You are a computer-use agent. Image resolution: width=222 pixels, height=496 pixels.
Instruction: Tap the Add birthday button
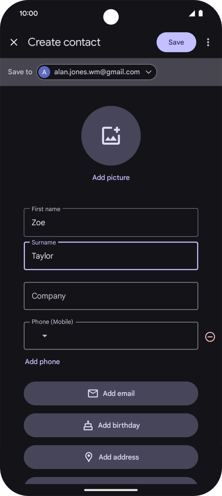coord(111,425)
